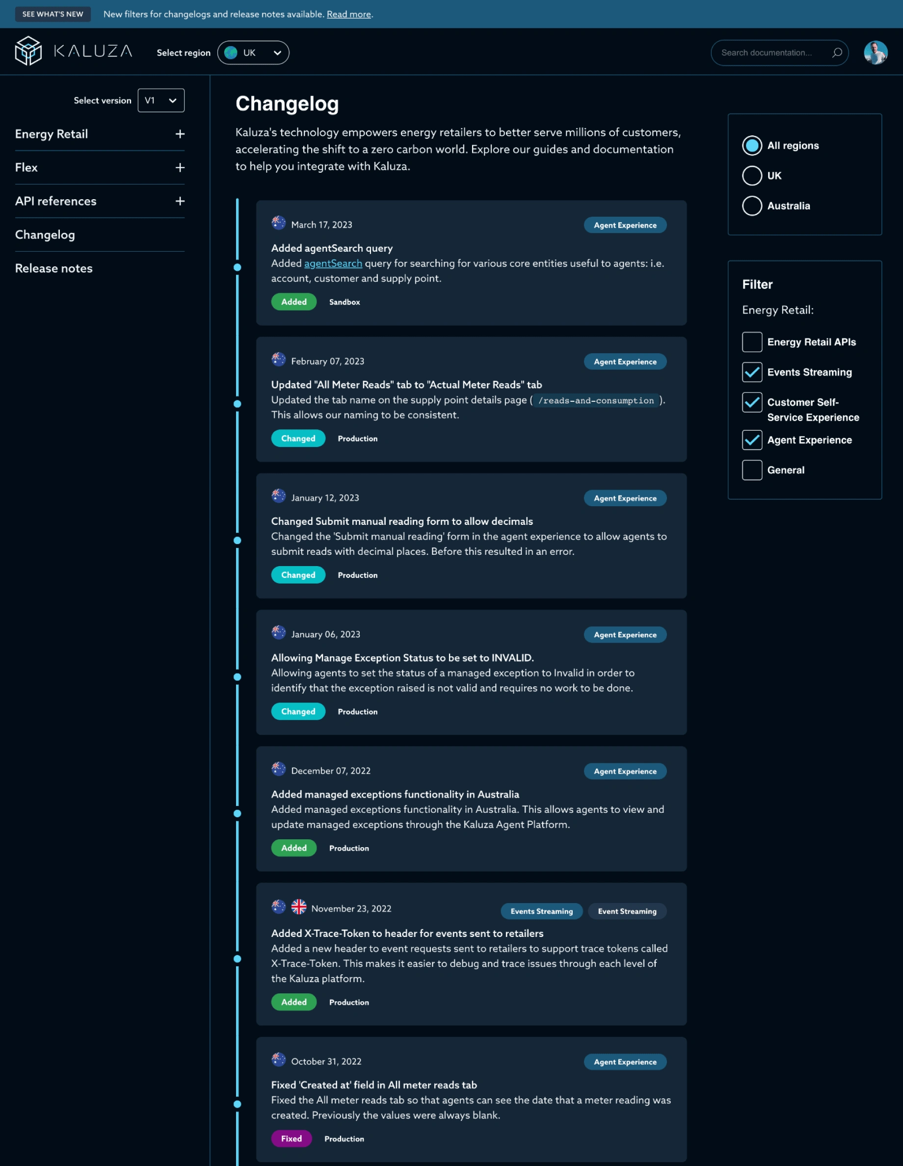Click Agent Experience tag on February 07 entry

click(x=625, y=362)
